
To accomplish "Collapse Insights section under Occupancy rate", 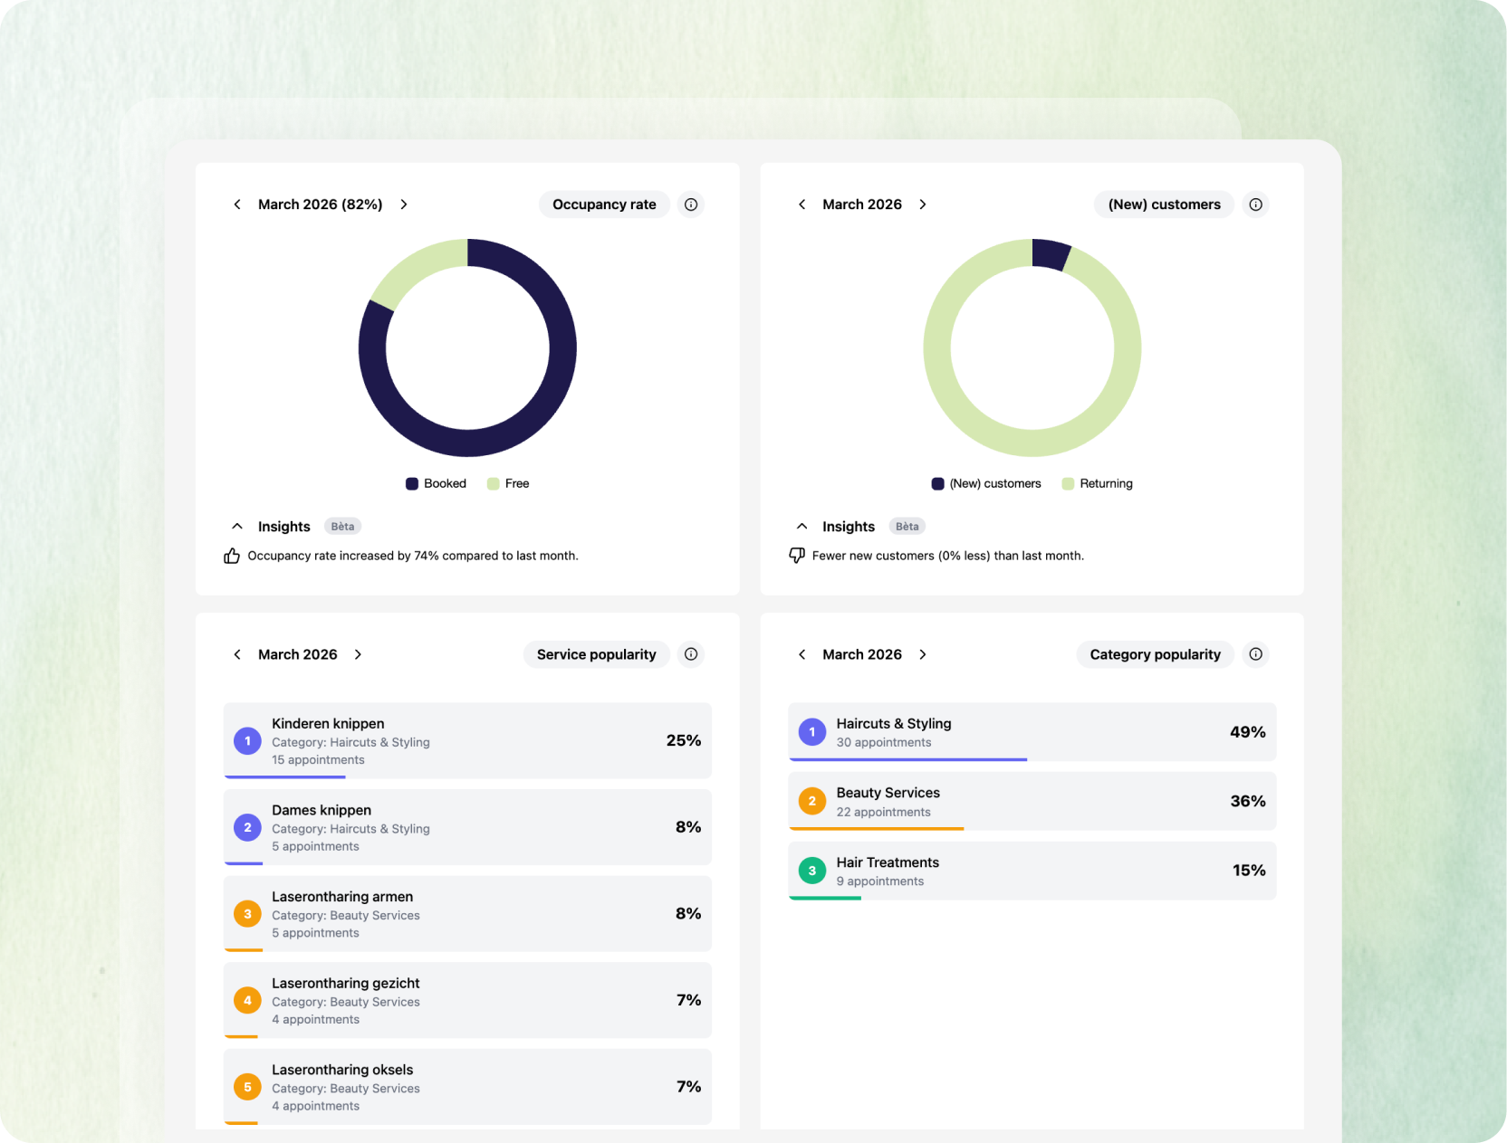I will tap(237, 526).
